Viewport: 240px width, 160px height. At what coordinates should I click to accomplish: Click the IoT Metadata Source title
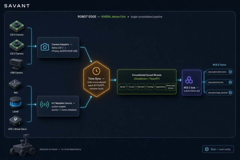(x=62, y=103)
